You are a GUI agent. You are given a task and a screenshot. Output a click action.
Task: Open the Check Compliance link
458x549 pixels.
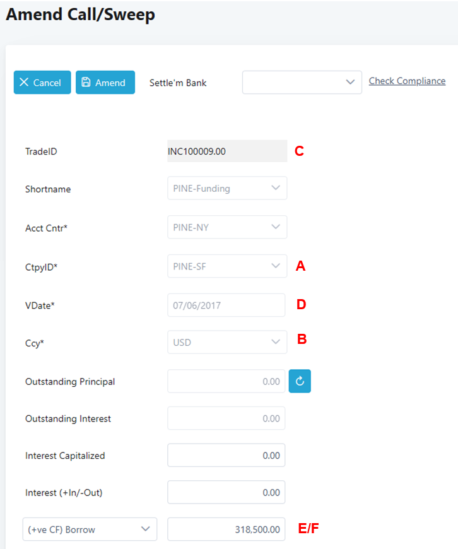pyautogui.click(x=407, y=81)
